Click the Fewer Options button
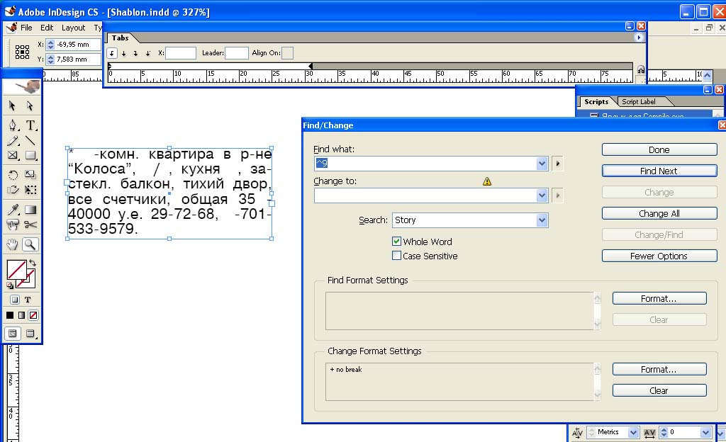 659,256
